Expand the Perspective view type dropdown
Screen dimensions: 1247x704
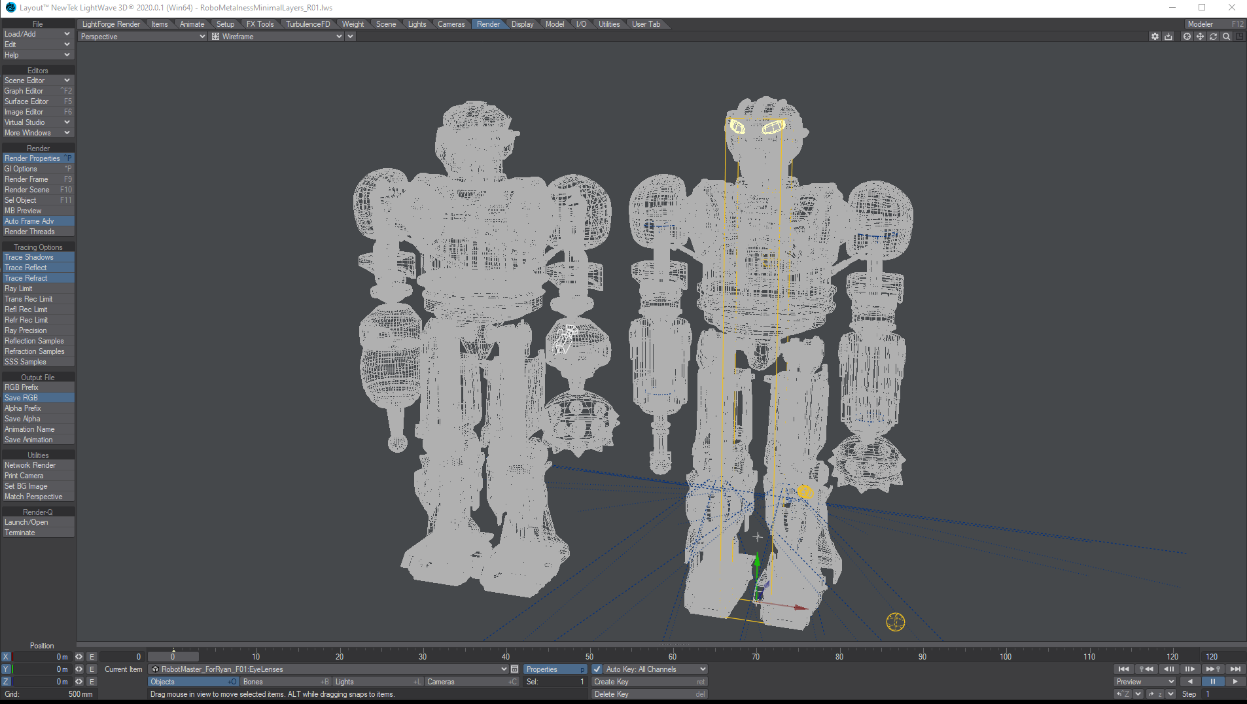tap(202, 37)
